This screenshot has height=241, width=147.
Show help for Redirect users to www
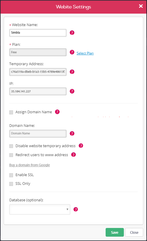(x=73, y=155)
